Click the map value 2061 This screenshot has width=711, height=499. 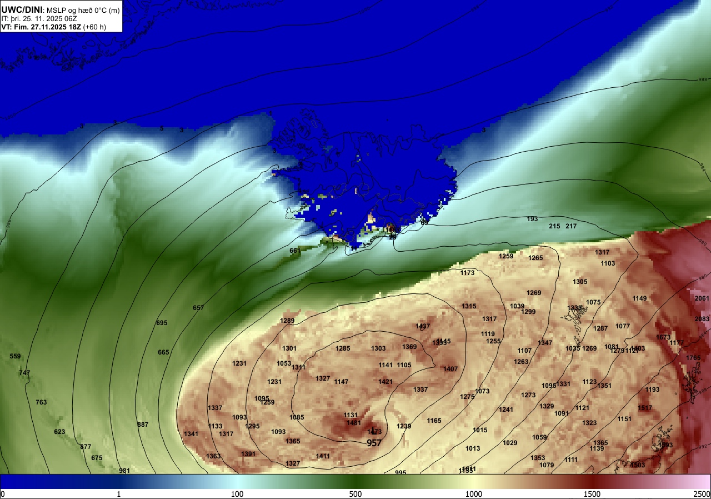tap(702, 298)
